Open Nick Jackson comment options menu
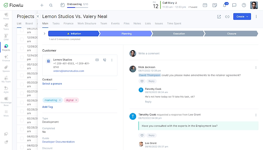This screenshot has width=263, height=150. (256, 67)
